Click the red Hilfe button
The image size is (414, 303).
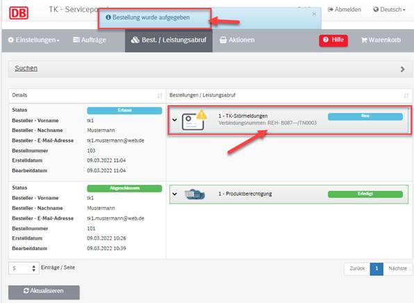click(333, 40)
